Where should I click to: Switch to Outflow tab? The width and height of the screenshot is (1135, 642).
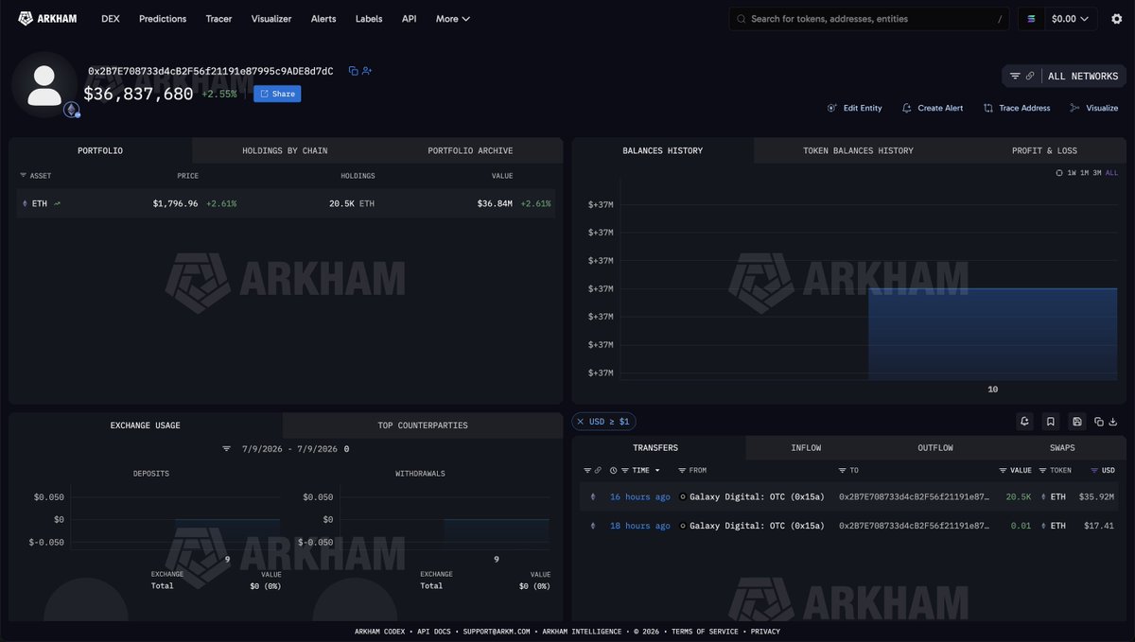click(935, 448)
